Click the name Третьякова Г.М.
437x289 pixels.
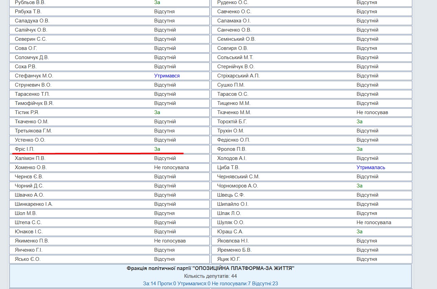pos(33,131)
